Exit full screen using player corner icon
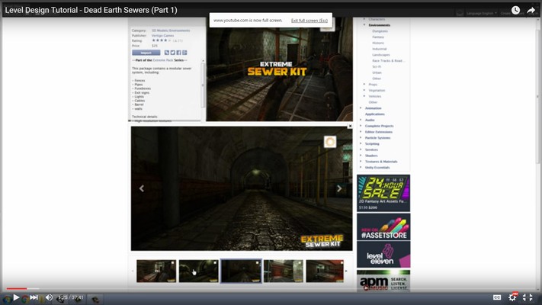542x305 pixels. tap(528, 297)
